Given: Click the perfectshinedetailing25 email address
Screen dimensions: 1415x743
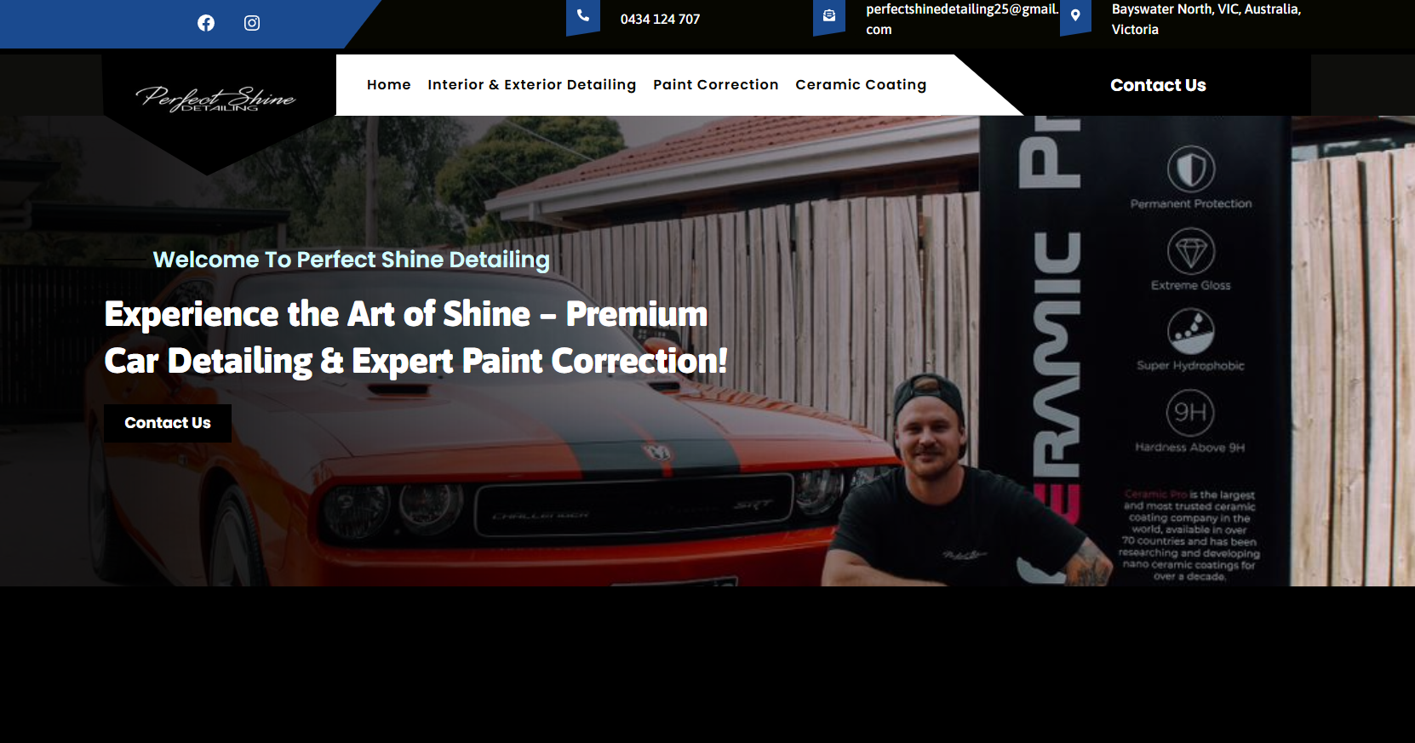Looking at the screenshot, I should pyautogui.click(x=962, y=20).
